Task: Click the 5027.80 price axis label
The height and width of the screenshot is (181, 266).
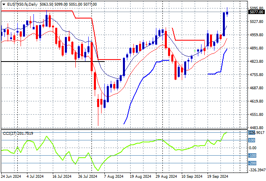Action: coord(256,22)
